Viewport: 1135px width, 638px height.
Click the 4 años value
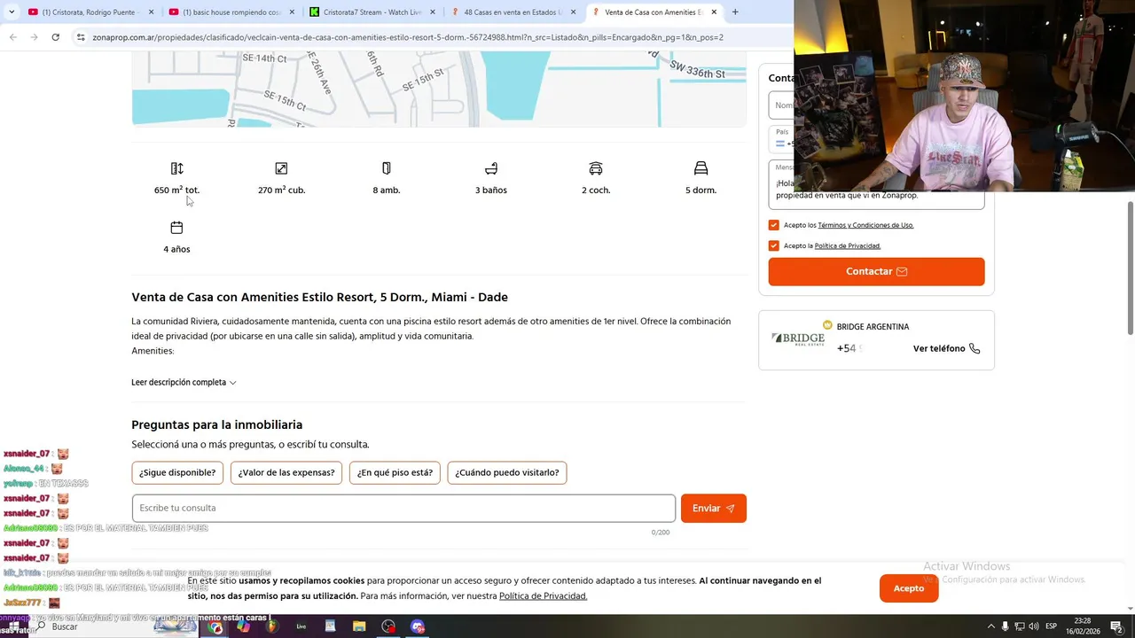click(x=176, y=249)
